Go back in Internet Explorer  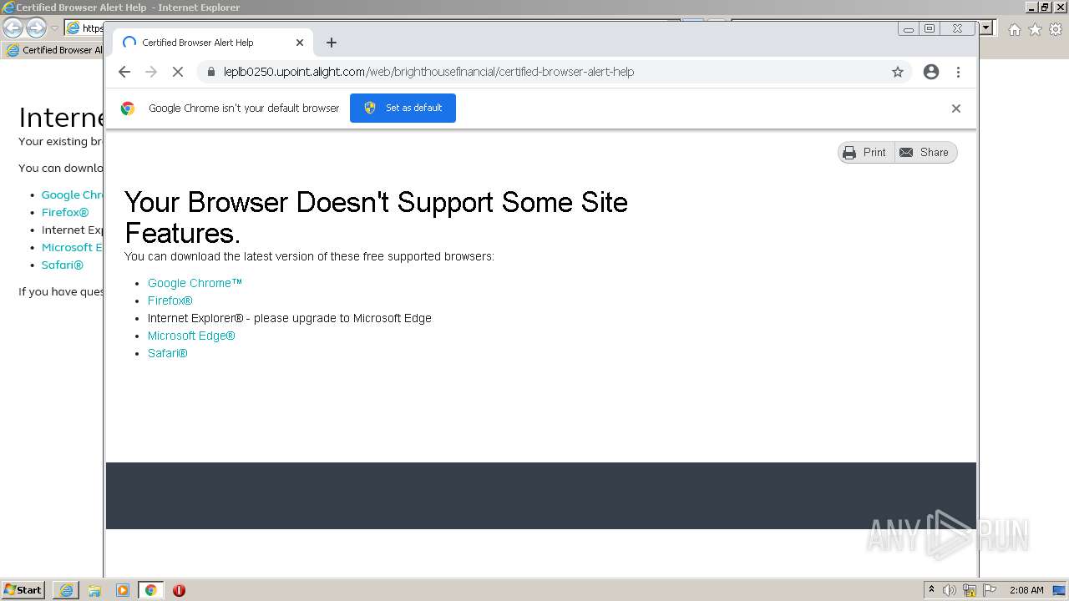(13, 28)
